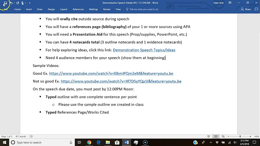Image resolution: width=260 pixels, height=146 pixels.
Task: Click the Share button
Action: click(x=246, y=9)
